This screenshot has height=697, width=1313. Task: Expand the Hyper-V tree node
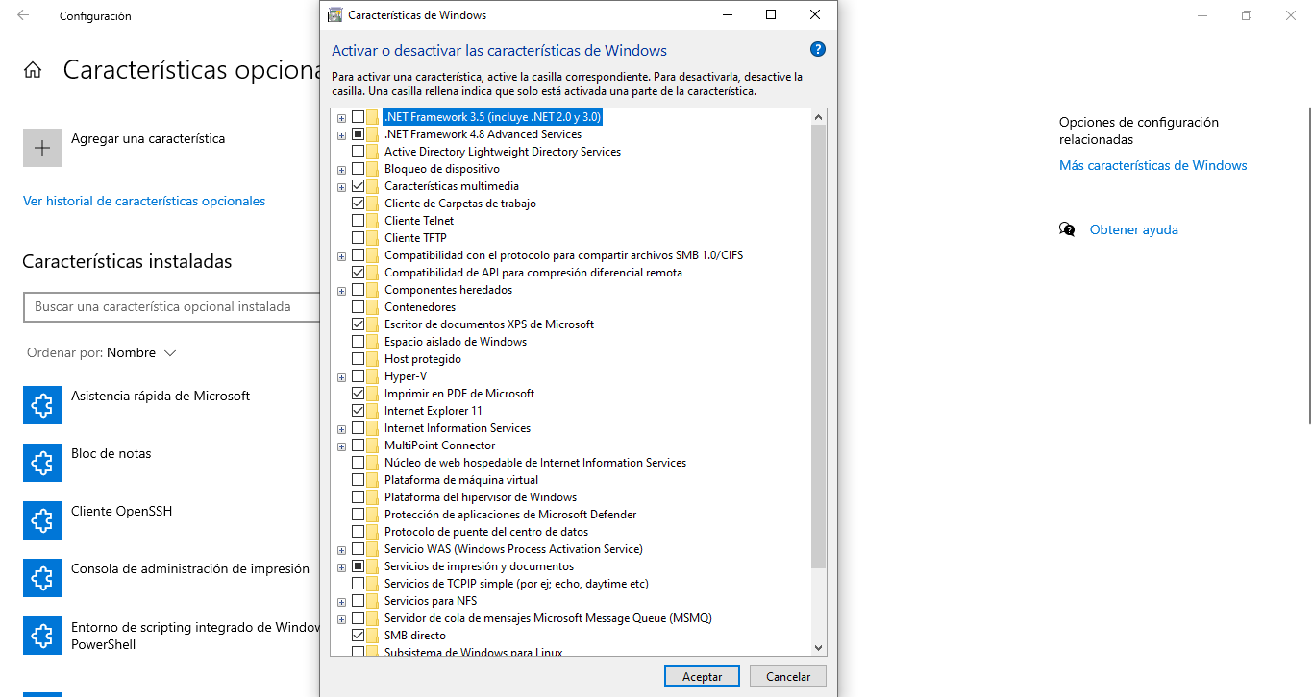pyautogui.click(x=341, y=377)
